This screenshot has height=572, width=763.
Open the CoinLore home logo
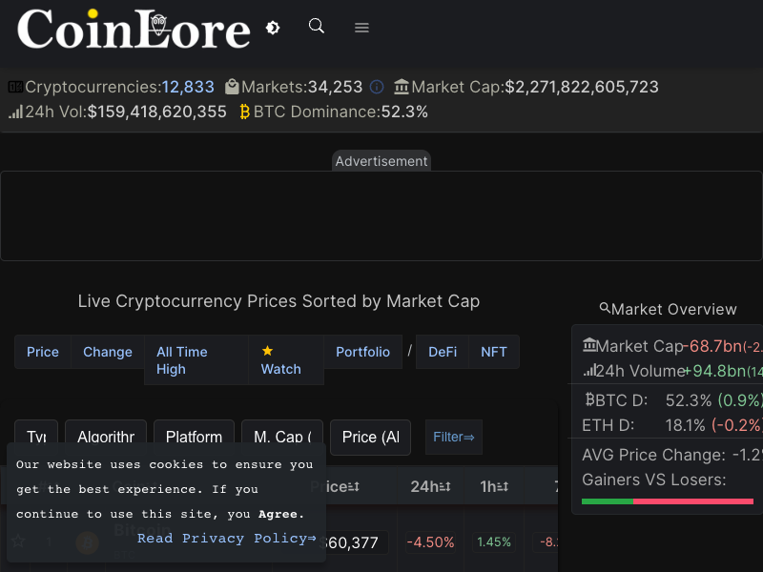pyautogui.click(x=134, y=29)
